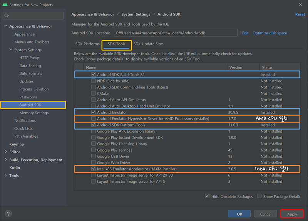Check Google Play Instant Development SDK

click(x=94, y=138)
